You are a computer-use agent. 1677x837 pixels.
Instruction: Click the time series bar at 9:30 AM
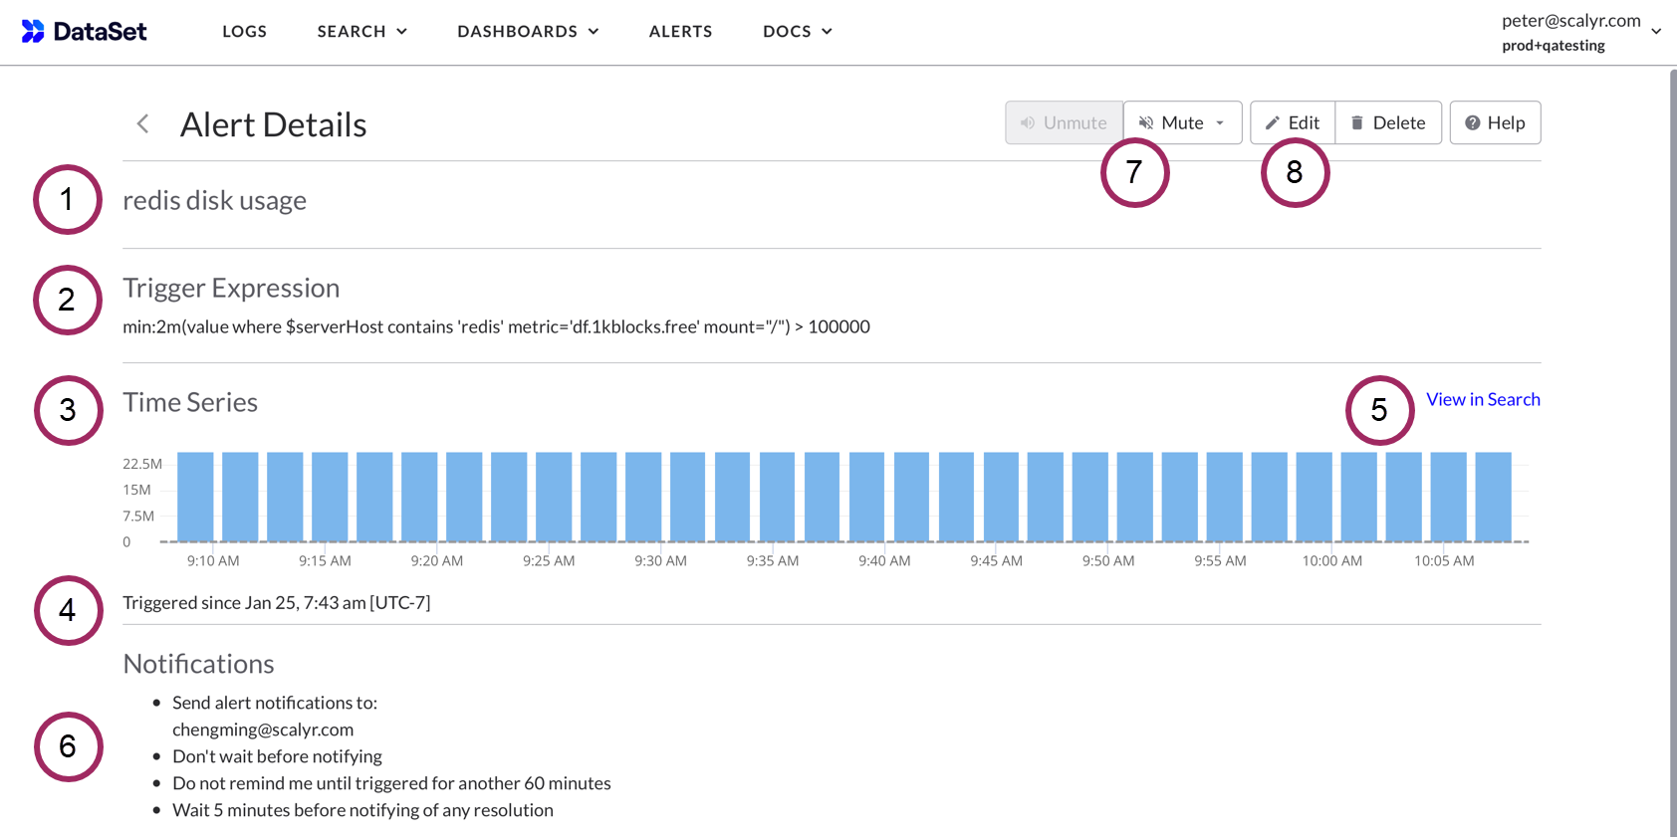click(643, 498)
